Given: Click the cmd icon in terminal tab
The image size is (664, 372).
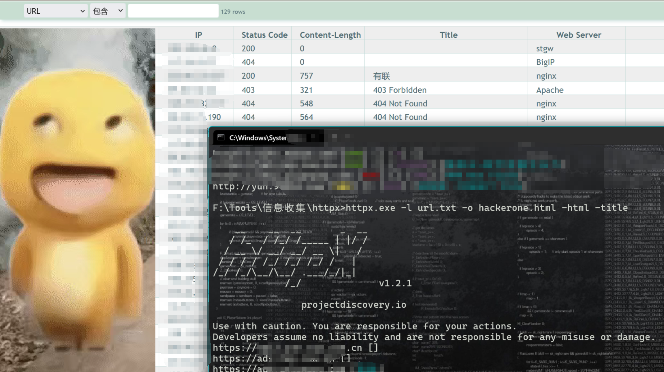Looking at the screenshot, I should (x=221, y=138).
